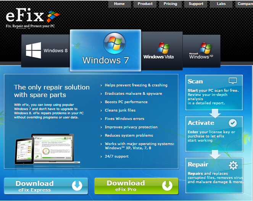
Task: Click the monitor icon in Scan panel
Action: pyautogui.click(x=233, y=81)
